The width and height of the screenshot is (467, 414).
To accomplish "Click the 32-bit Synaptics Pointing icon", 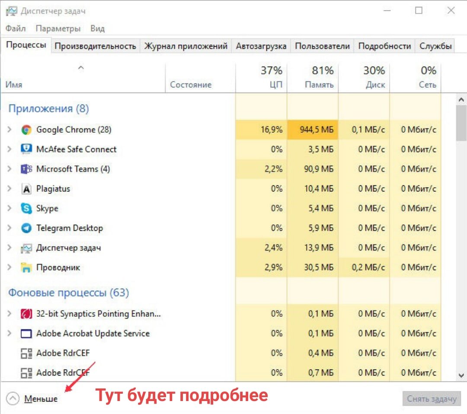I will click(x=26, y=314).
